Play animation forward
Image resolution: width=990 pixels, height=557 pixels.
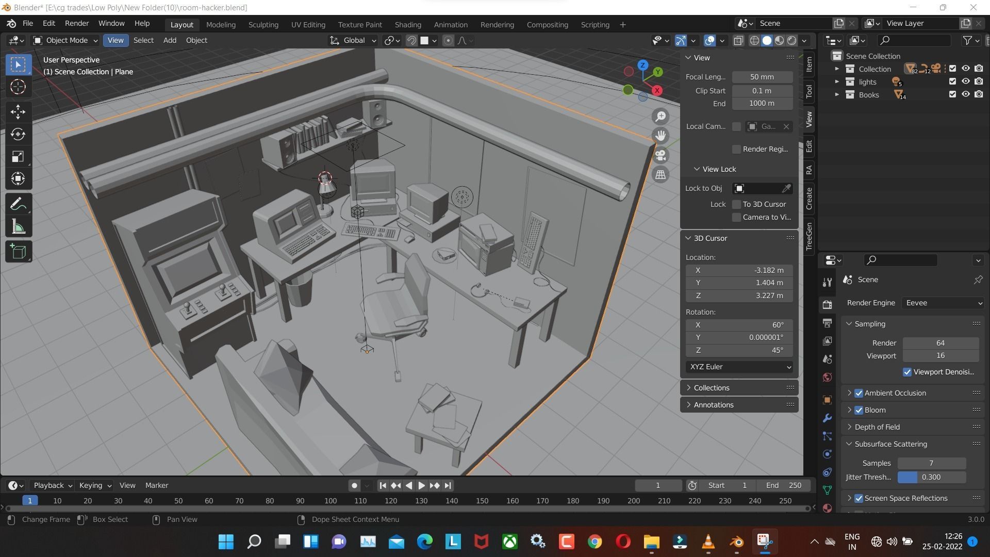421,485
